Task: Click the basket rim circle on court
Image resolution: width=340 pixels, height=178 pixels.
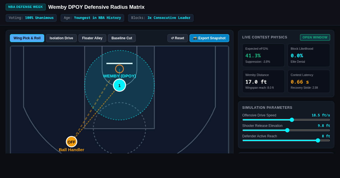Action: click(x=120, y=69)
